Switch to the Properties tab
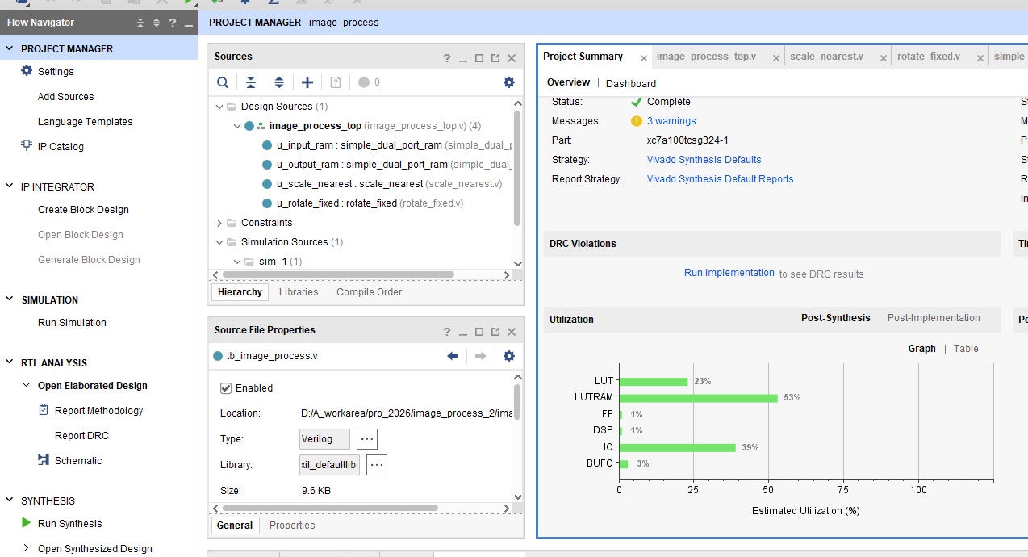 292,526
